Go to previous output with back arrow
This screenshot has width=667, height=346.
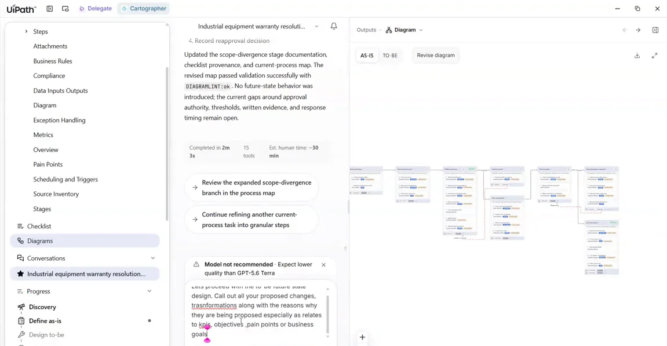click(625, 30)
